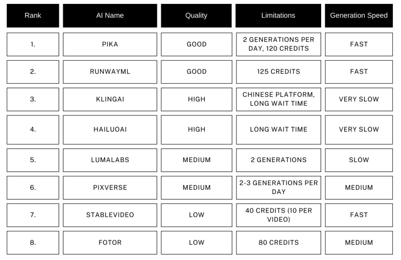Screen dimensions: 401x260
Task: Click the PIKA name cell
Action: coord(110,44)
